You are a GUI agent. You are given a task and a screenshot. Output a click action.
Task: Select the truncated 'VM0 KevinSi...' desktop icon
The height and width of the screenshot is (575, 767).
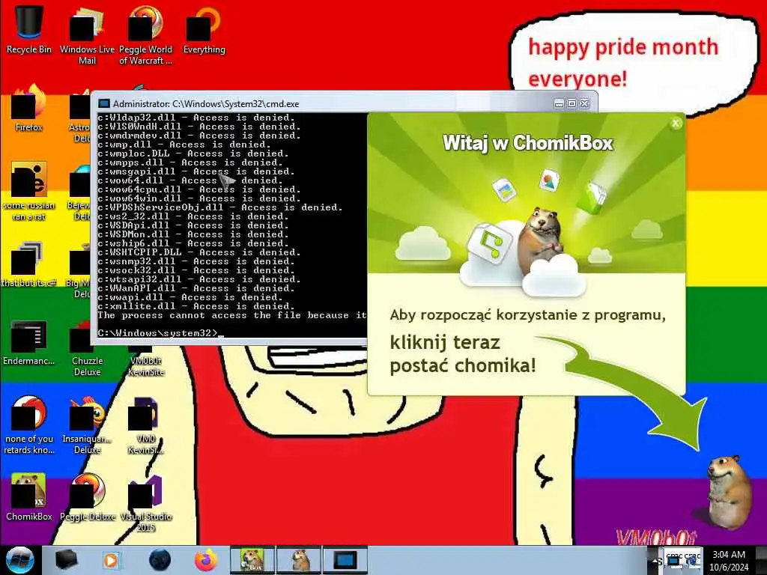[145, 425]
